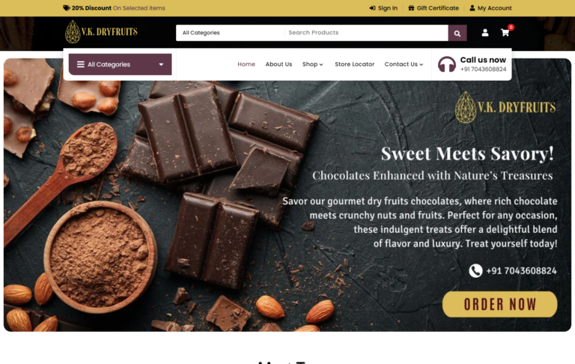The height and width of the screenshot is (364, 575).
Task: Click the hamburger icon in All Categories
Action: 81,64
